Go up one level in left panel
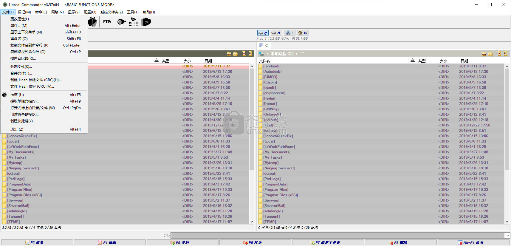 pos(236,54)
